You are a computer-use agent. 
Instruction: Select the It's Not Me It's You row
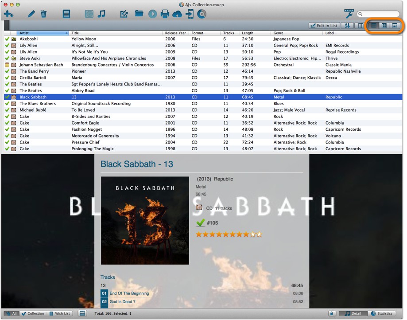pyautogui.click(x=203, y=52)
